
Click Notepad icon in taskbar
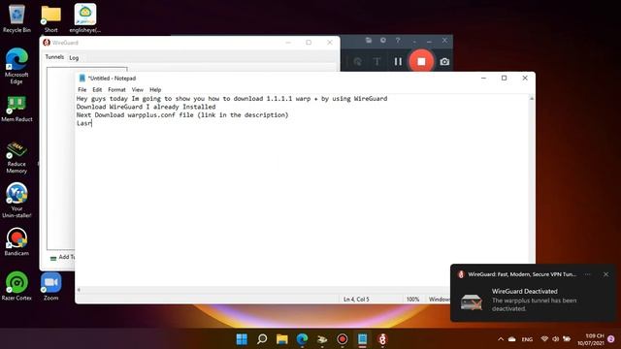pos(362,339)
